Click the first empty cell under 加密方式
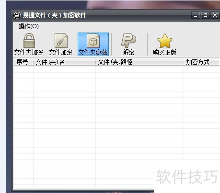Image resolution: width=220 pixels, height=193 pixels. 202,69
